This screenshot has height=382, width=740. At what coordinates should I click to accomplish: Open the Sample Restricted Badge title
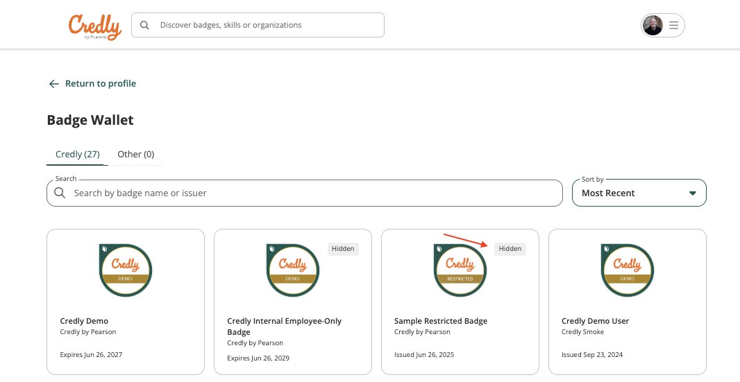pyautogui.click(x=441, y=321)
